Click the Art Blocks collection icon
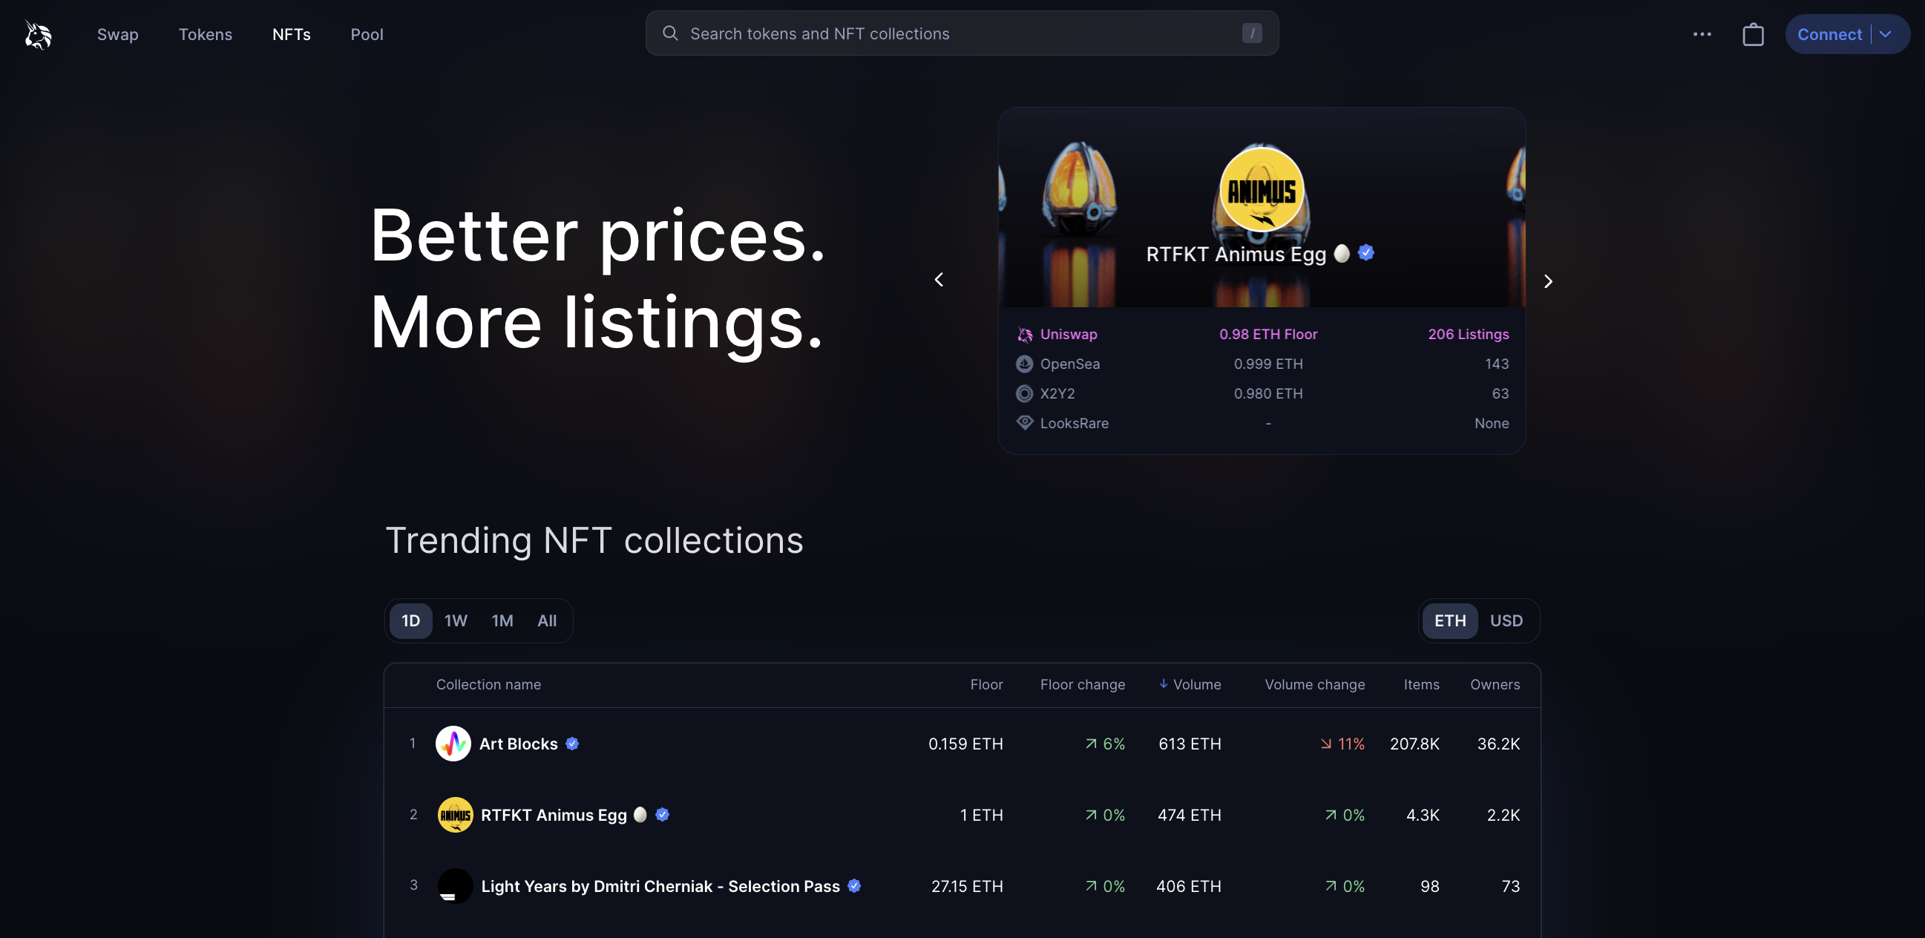 [453, 744]
